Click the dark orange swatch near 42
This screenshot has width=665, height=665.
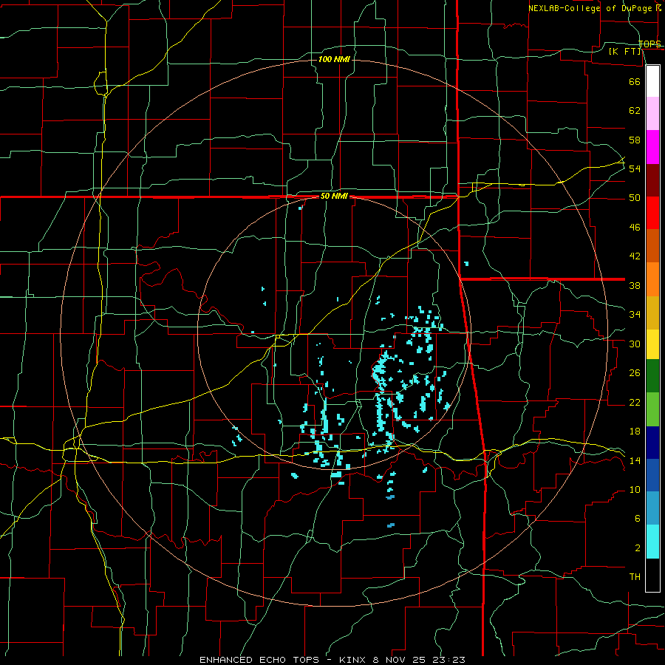pyautogui.click(x=652, y=246)
